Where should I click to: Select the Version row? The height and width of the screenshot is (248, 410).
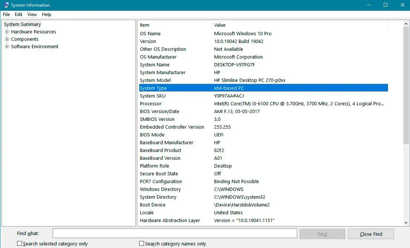tap(263, 41)
